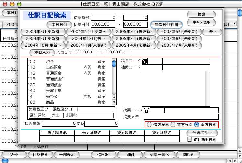Image resolution: width=242 pixels, height=163 pixels.
Task: Click the help icon beside 摘要コード
Action: (147, 110)
